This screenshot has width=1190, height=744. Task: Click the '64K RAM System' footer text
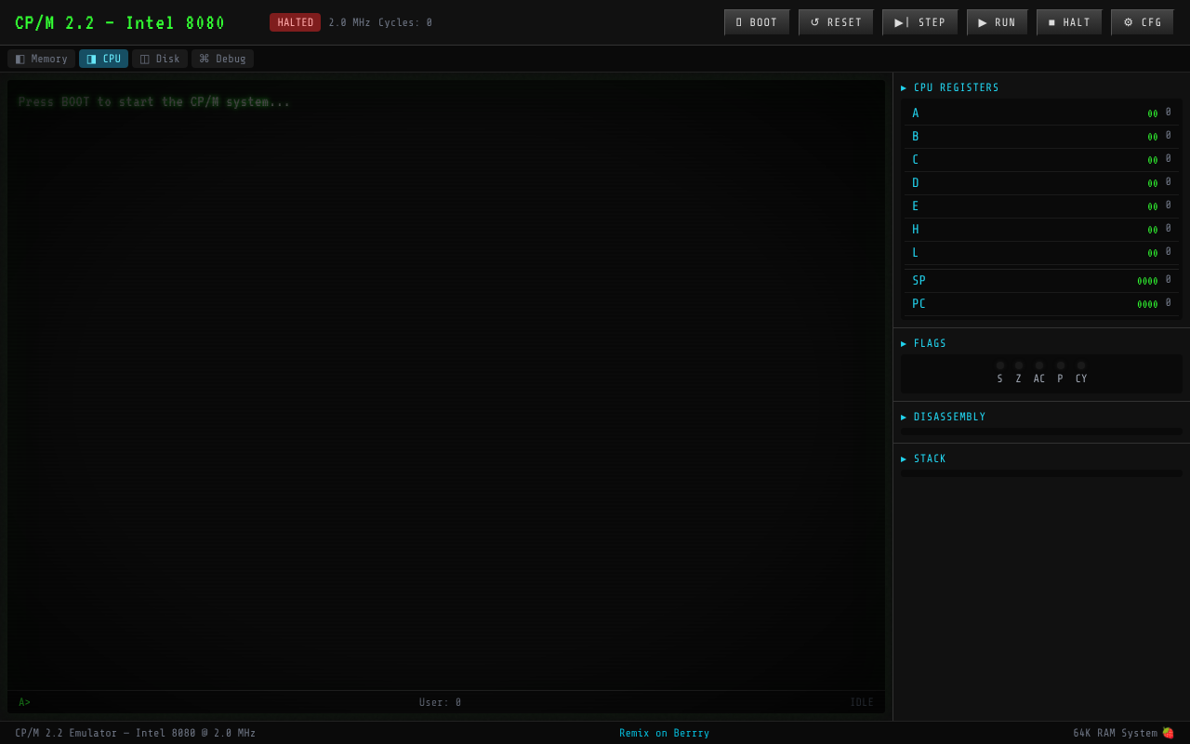pos(1116,733)
